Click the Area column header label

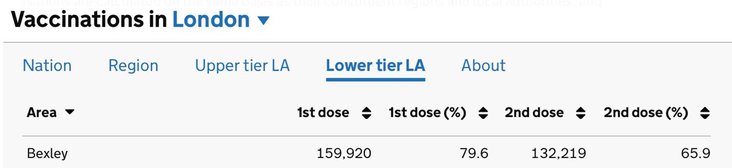(42, 112)
